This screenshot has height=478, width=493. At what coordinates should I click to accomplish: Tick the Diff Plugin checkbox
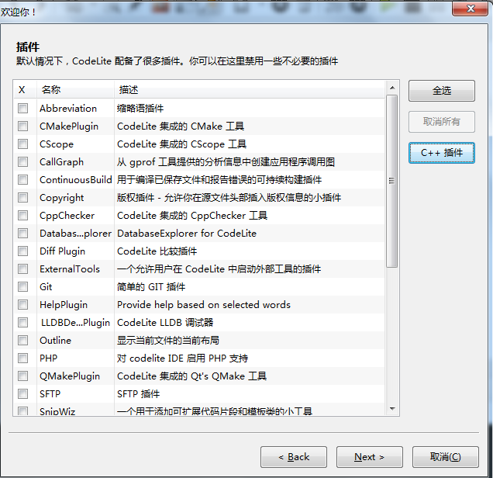(x=22, y=251)
